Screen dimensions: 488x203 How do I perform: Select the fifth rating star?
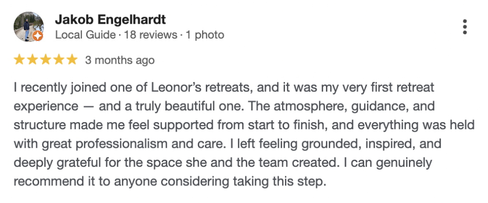[71, 60]
